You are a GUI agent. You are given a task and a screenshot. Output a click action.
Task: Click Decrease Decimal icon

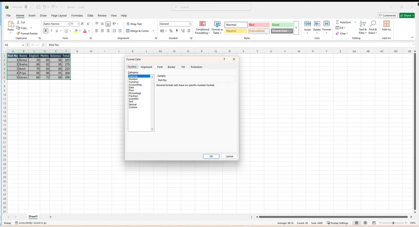tap(189, 31)
